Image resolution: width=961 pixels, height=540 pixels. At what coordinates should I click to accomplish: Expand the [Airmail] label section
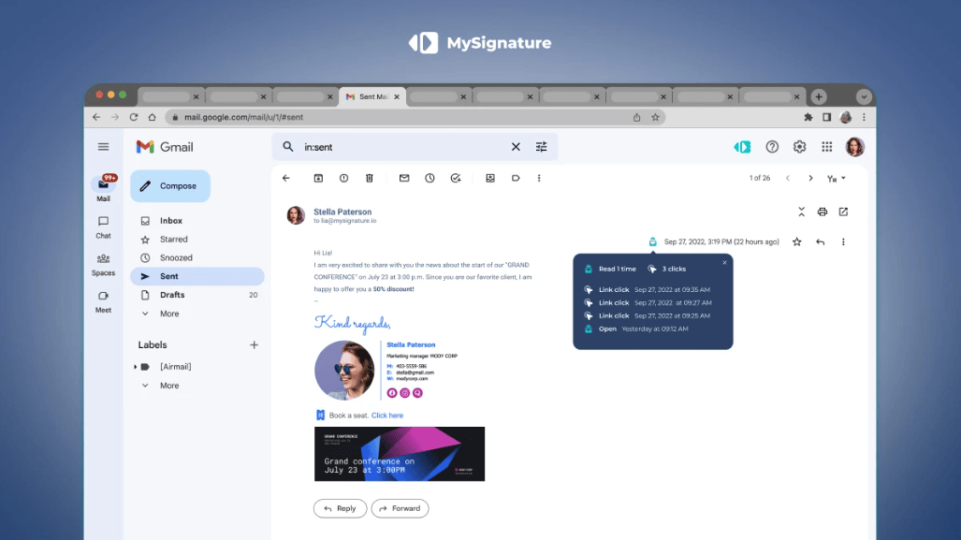pyautogui.click(x=136, y=366)
